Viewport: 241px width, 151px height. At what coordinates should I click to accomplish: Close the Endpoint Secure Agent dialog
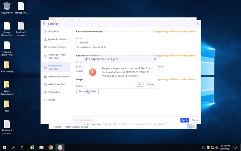(155, 59)
